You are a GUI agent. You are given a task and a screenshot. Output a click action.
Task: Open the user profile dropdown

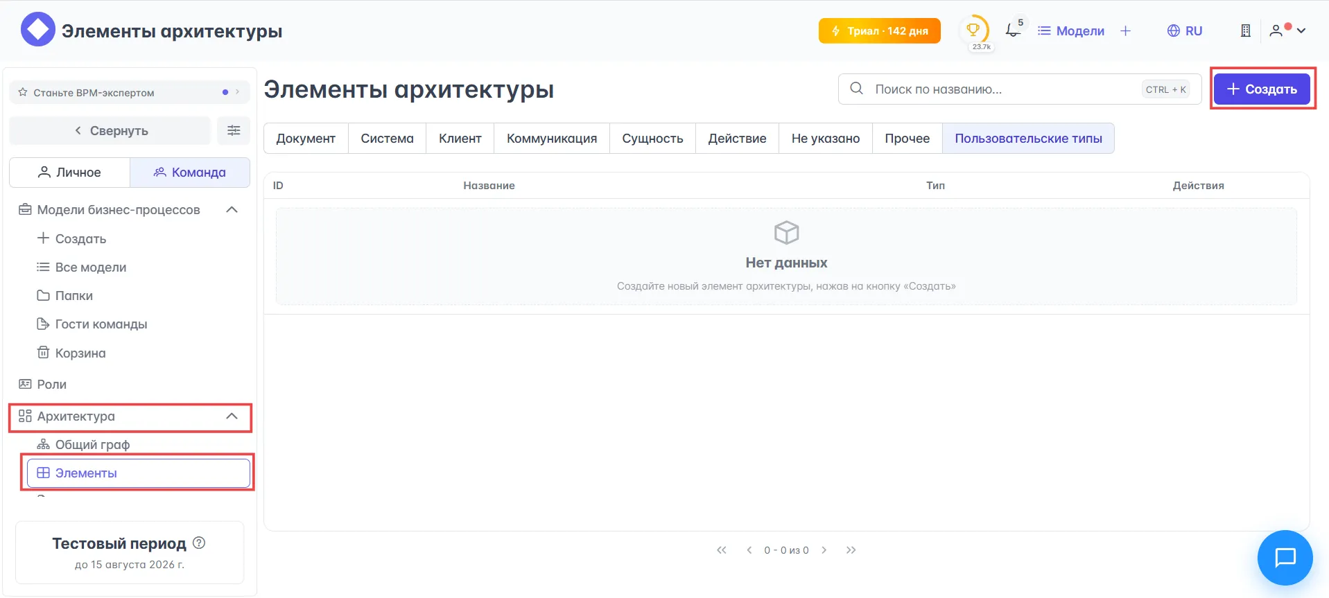coord(1287,30)
